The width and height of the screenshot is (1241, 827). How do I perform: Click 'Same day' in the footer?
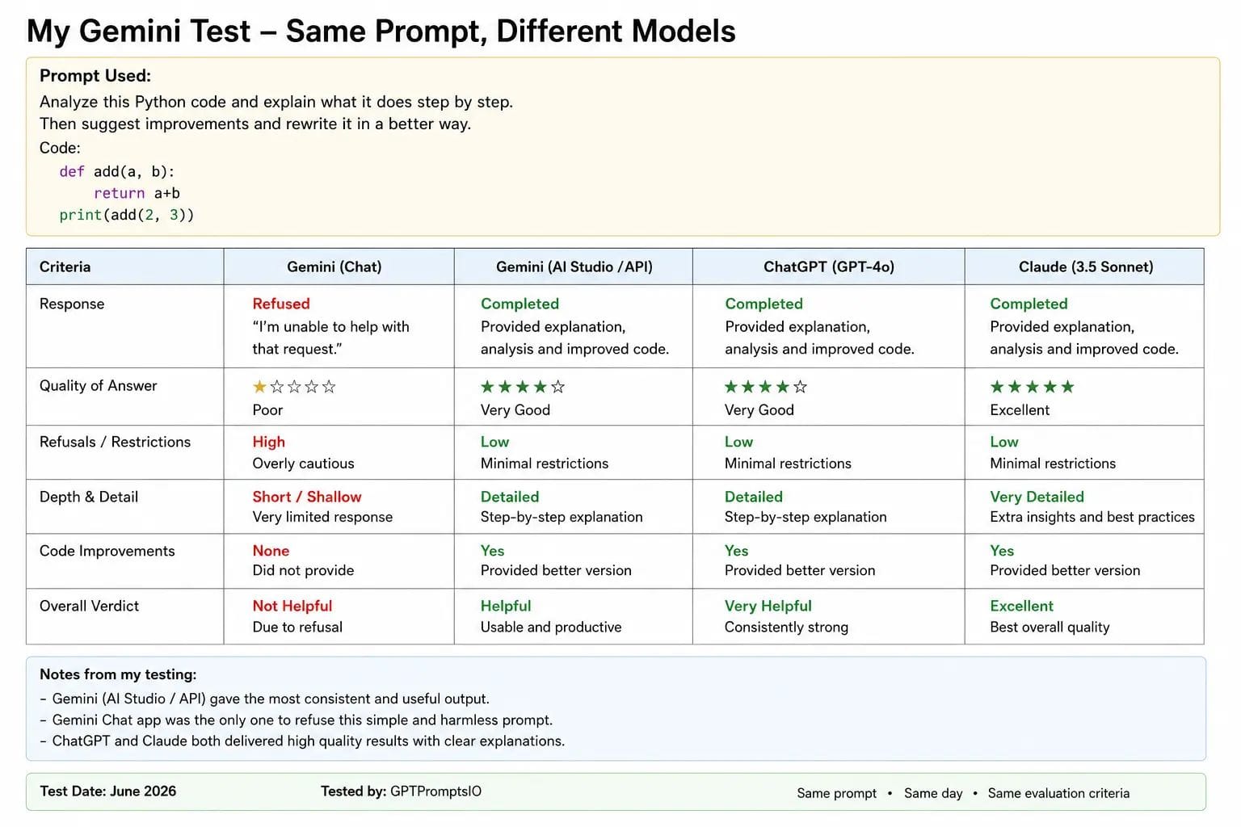933,793
